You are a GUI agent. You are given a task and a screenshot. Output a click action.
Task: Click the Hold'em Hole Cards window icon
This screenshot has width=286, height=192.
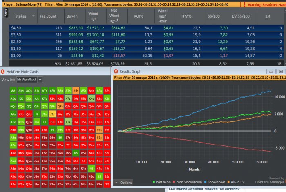tap(3, 71)
